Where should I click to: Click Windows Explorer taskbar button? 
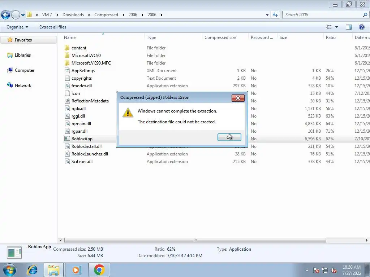point(53,270)
